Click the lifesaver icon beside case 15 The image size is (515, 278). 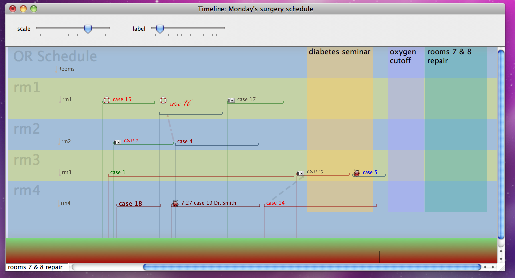click(x=106, y=100)
